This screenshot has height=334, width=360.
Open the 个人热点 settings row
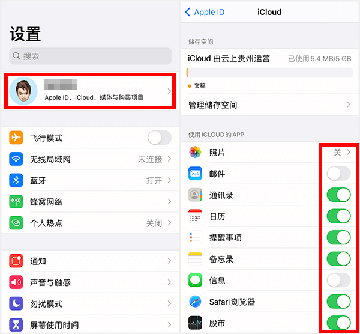point(90,223)
